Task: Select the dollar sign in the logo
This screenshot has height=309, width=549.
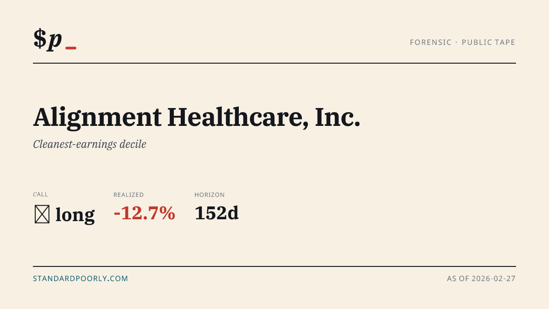Action: point(40,38)
